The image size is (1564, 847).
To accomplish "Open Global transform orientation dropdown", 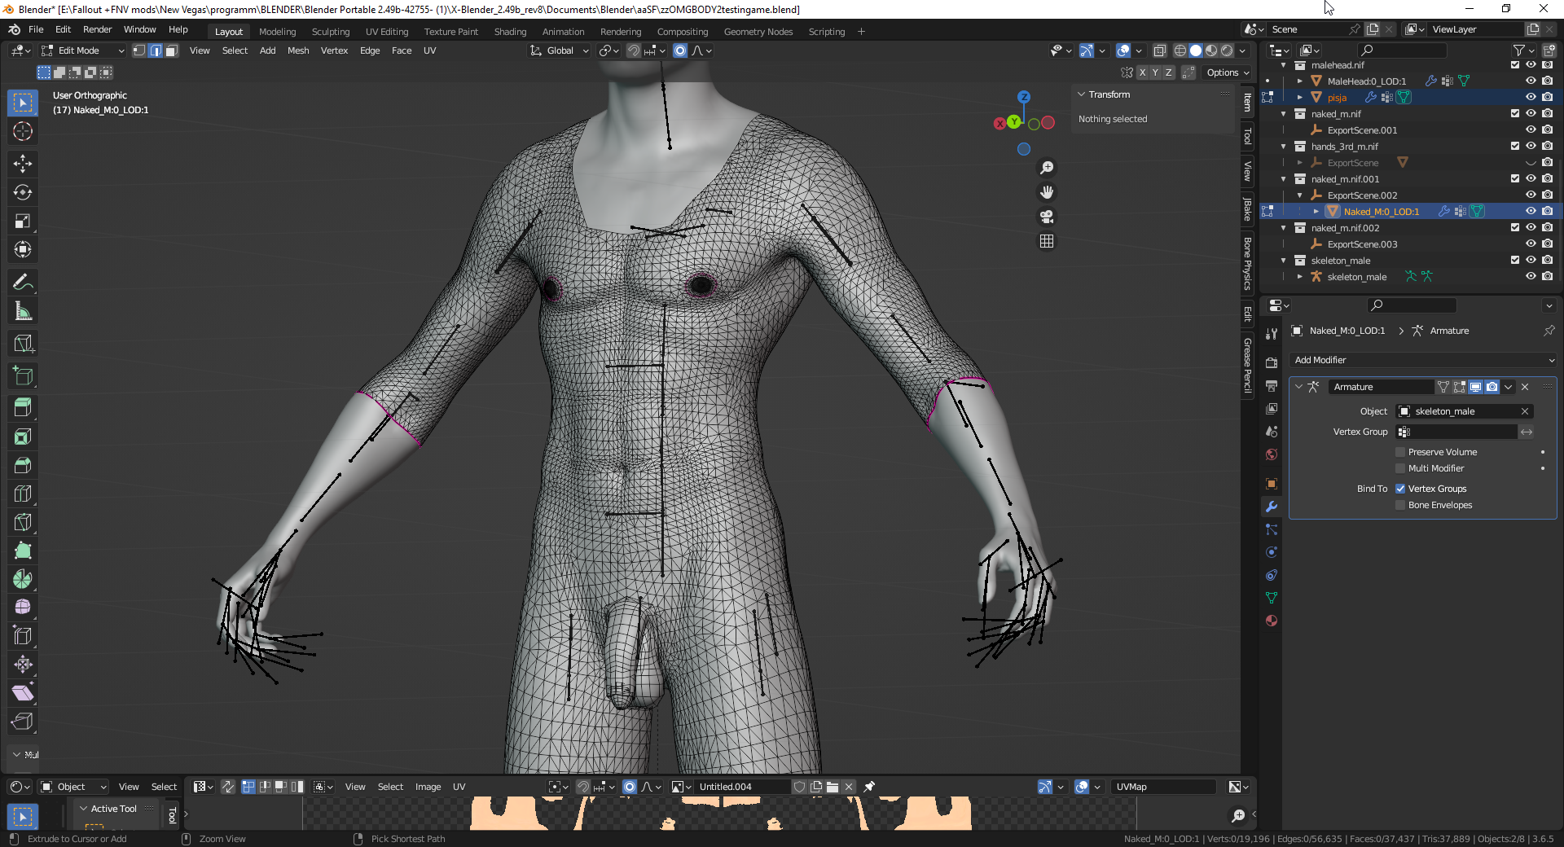I will click(x=559, y=50).
